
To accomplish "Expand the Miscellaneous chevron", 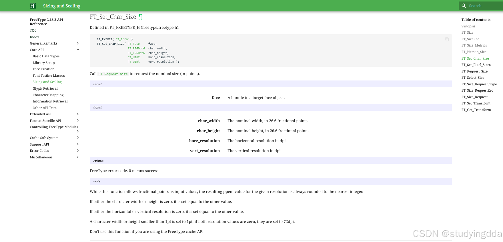I will click(x=78, y=157).
